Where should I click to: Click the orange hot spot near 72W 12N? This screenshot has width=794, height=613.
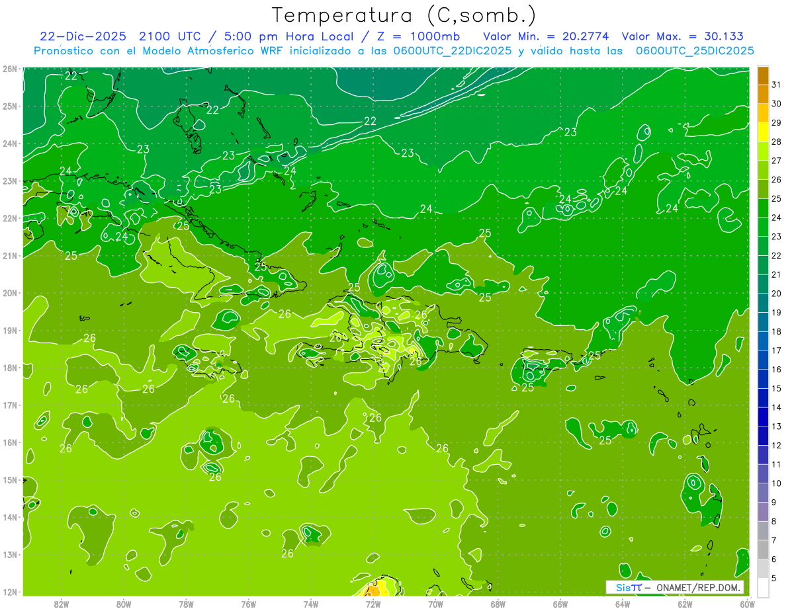point(373,590)
